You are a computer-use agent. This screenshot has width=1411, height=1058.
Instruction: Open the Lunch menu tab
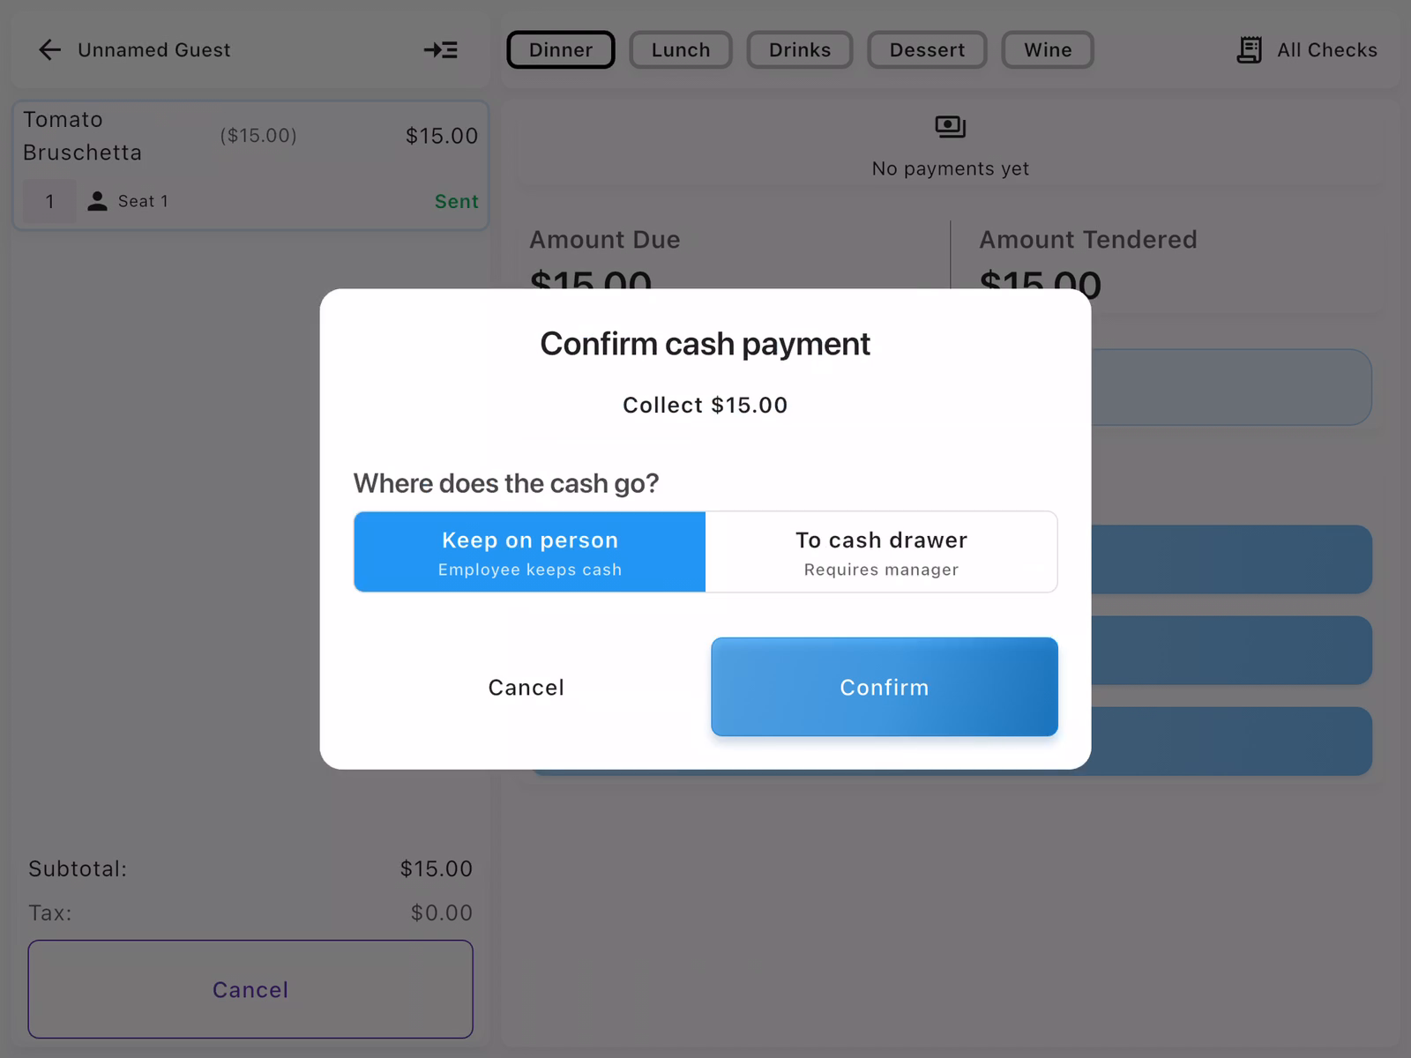coord(680,49)
